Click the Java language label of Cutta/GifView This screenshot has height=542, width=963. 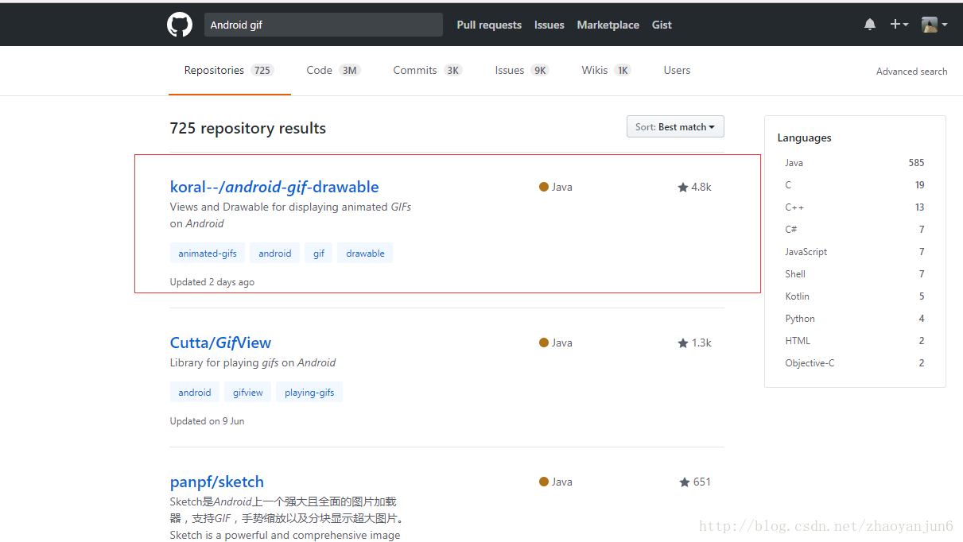556,343
